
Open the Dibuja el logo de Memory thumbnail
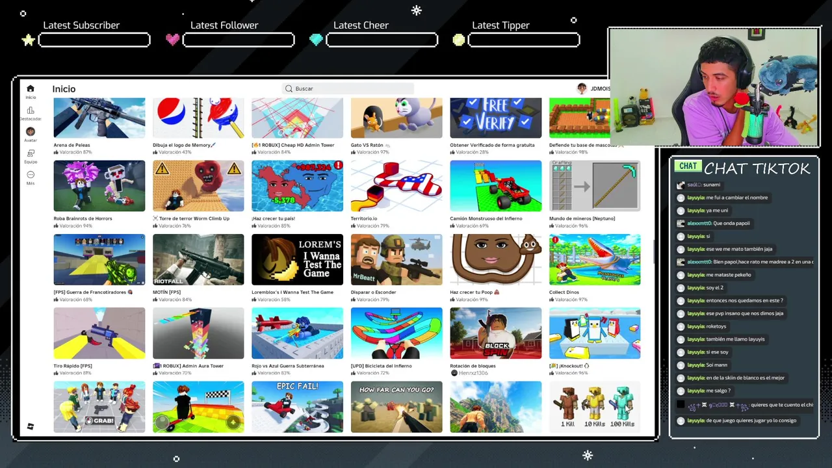point(198,118)
